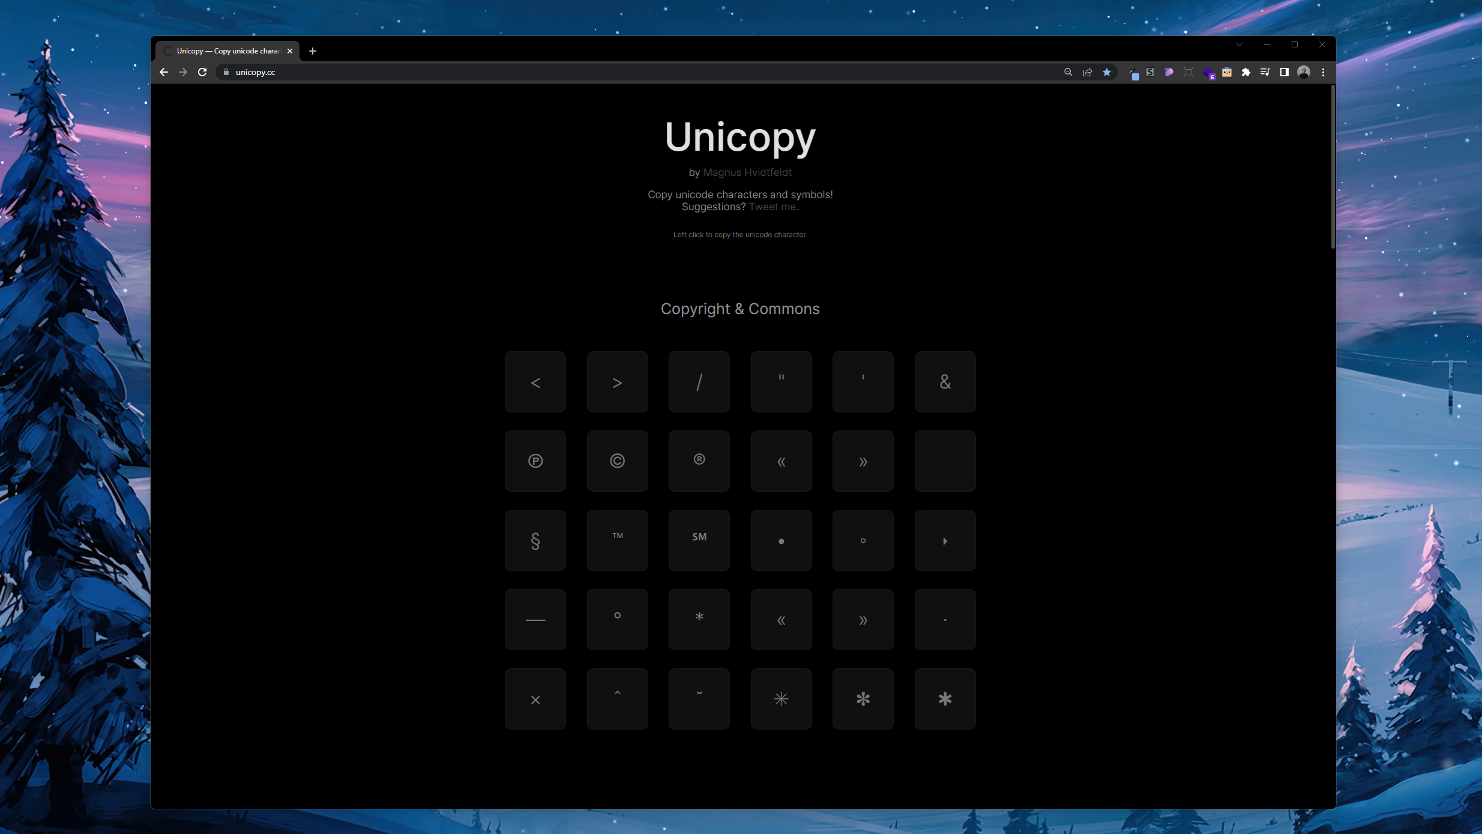
Task: Copy the single apostrophe tile
Action: tap(863, 382)
